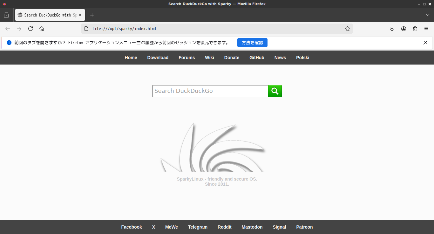The image size is (434, 234).
Task: Close the Search DuckDuckGo with Sparky tab
Action: point(80,15)
